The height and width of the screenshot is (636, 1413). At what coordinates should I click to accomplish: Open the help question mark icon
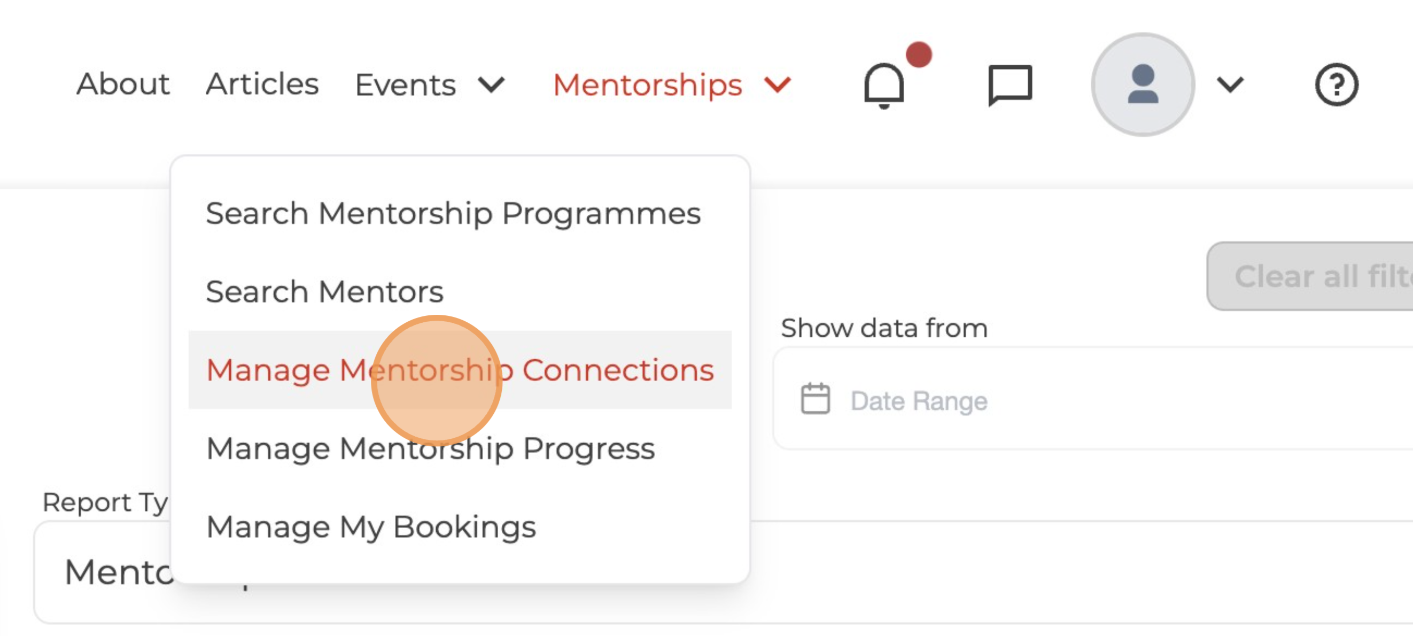[x=1336, y=85]
